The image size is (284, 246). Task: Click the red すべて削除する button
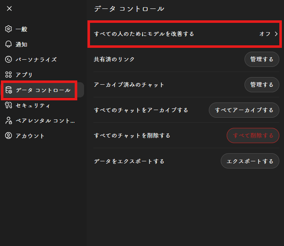253,135
